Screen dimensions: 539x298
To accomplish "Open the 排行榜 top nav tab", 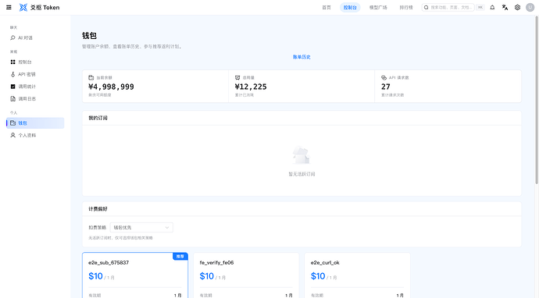I will point(406,7).
